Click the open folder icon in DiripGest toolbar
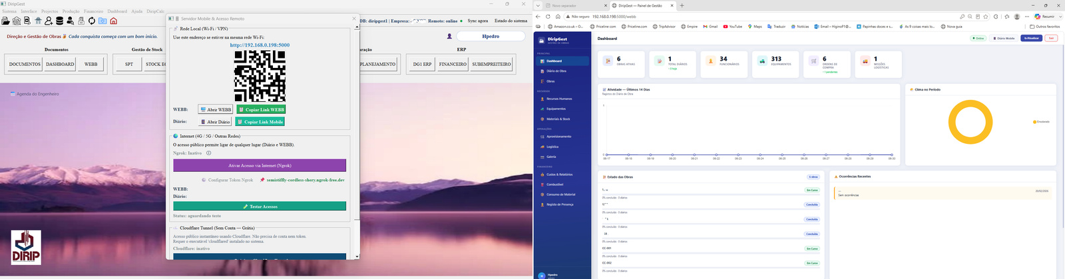The image size is (1065, 279). pos(5,21)
